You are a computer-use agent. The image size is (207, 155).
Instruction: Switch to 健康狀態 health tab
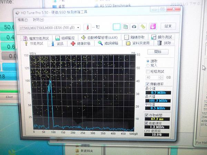click(x=81, y=43)
